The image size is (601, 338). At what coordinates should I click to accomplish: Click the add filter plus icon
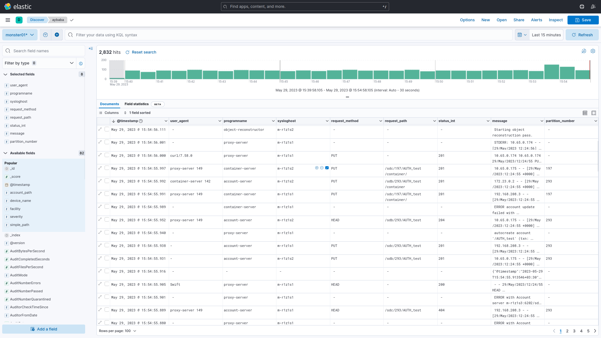tap(57, 35)
